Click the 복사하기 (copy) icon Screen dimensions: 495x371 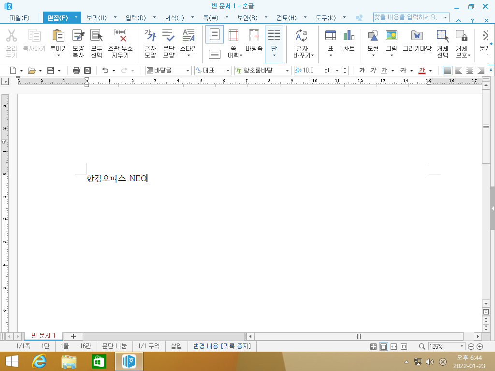[34, 35]
